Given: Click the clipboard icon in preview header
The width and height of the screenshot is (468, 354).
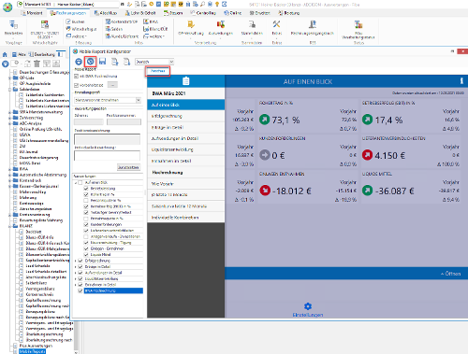Looking at the screenshot, I should (186, 81).
